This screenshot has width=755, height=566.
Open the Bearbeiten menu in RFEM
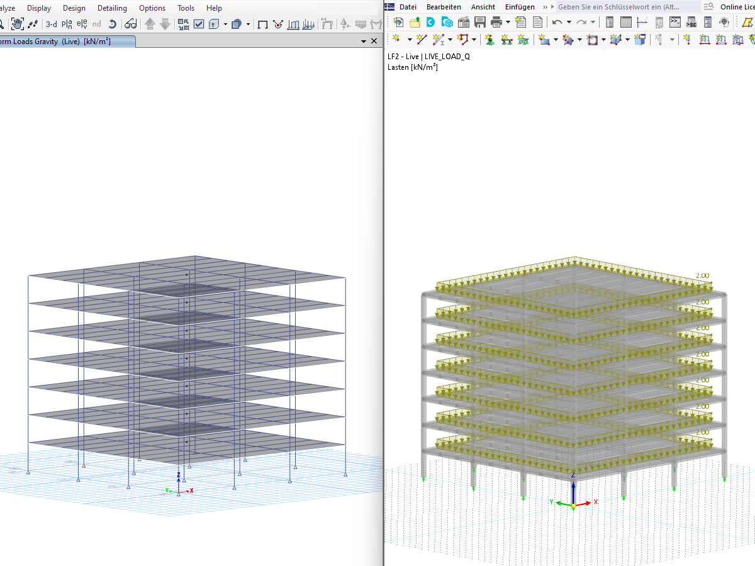(444, 7)
